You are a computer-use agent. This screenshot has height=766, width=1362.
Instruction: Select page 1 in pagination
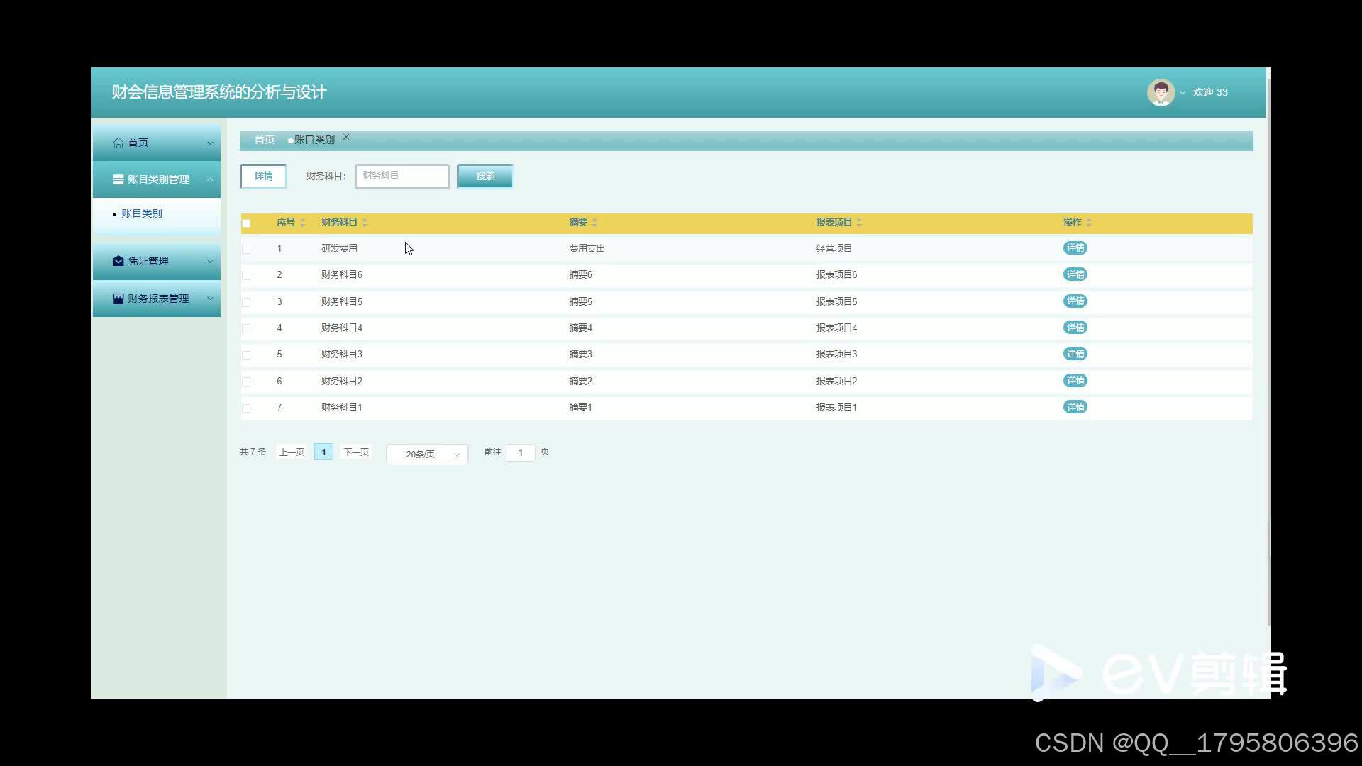coord(323,452)
